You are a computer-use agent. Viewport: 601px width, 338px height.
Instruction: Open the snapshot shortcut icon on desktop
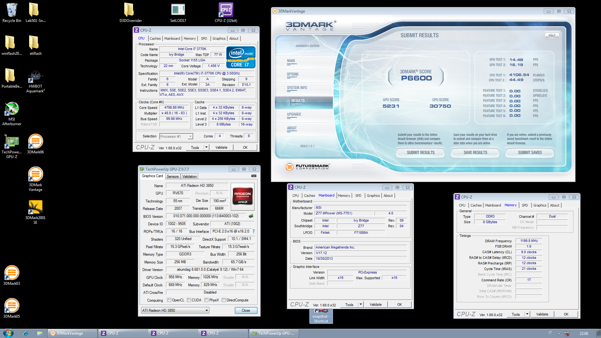(321, 316)
